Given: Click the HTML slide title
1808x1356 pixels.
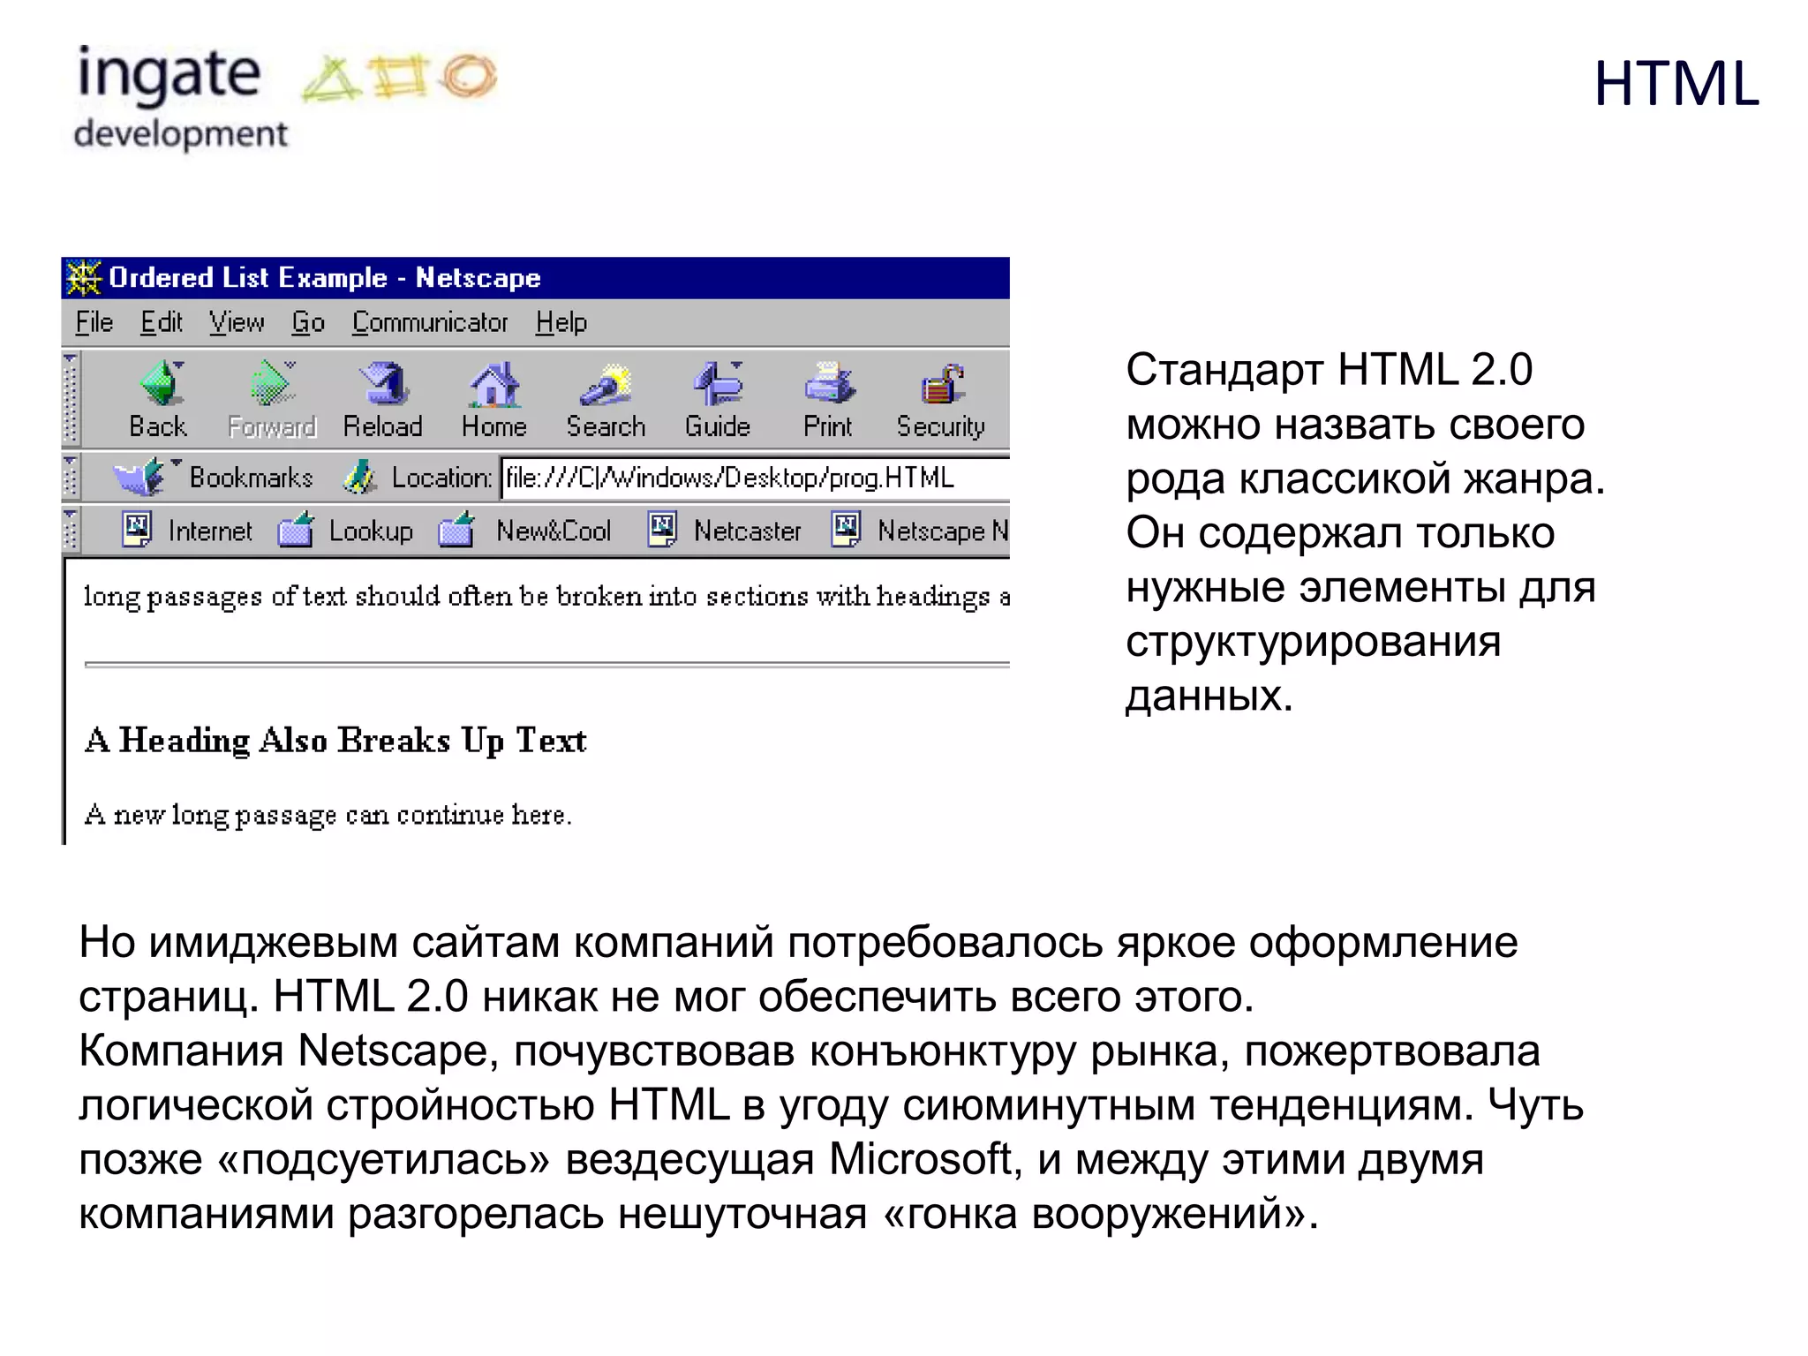Looking at the screenshot, I should tap(1676, 84).
